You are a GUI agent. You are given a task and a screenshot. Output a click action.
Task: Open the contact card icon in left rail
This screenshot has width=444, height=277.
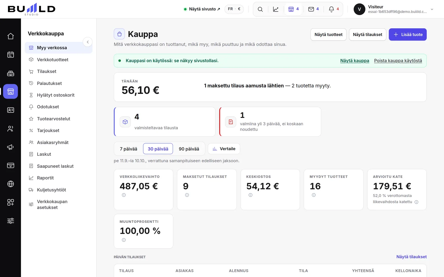(x=10, y=110)
